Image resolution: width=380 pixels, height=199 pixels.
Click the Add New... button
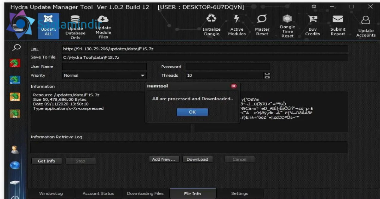164,160
